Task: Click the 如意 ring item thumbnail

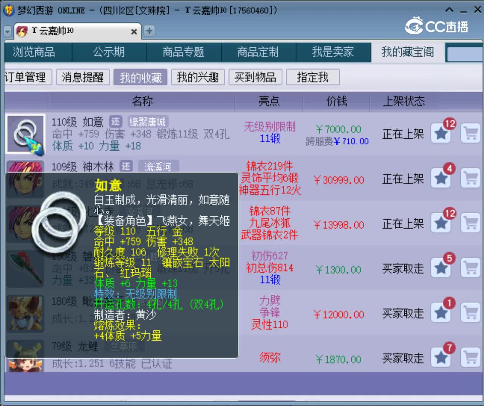Action: coord(25,134)
